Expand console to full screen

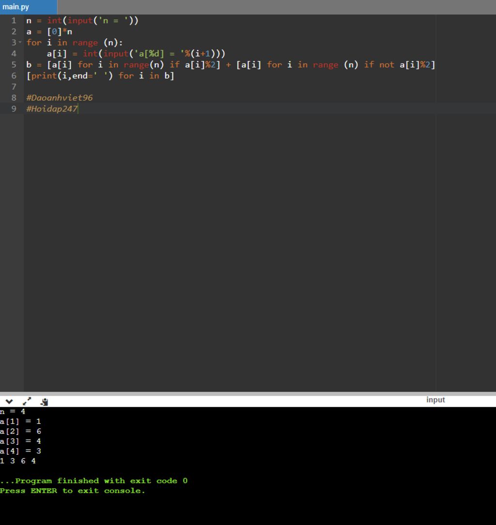(27, 401)
